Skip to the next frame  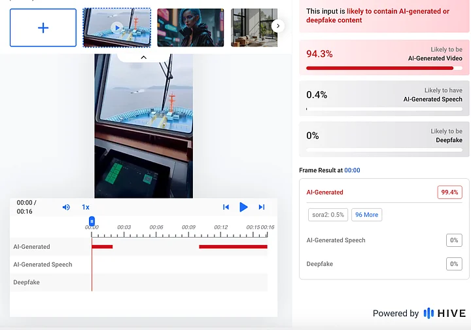pos(262,207)
